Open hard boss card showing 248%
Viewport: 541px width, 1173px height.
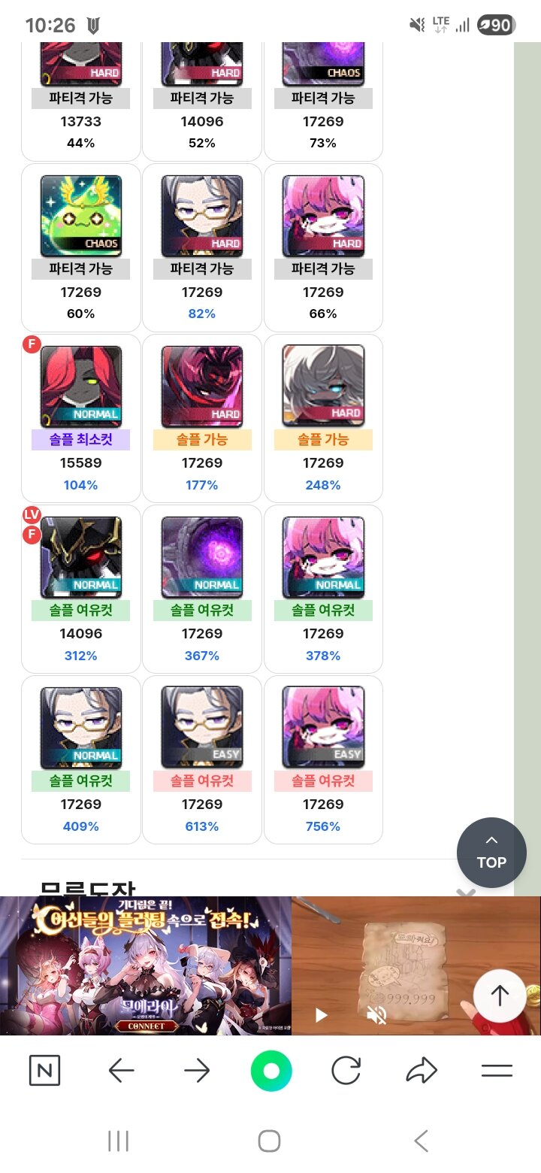(323, 418)
